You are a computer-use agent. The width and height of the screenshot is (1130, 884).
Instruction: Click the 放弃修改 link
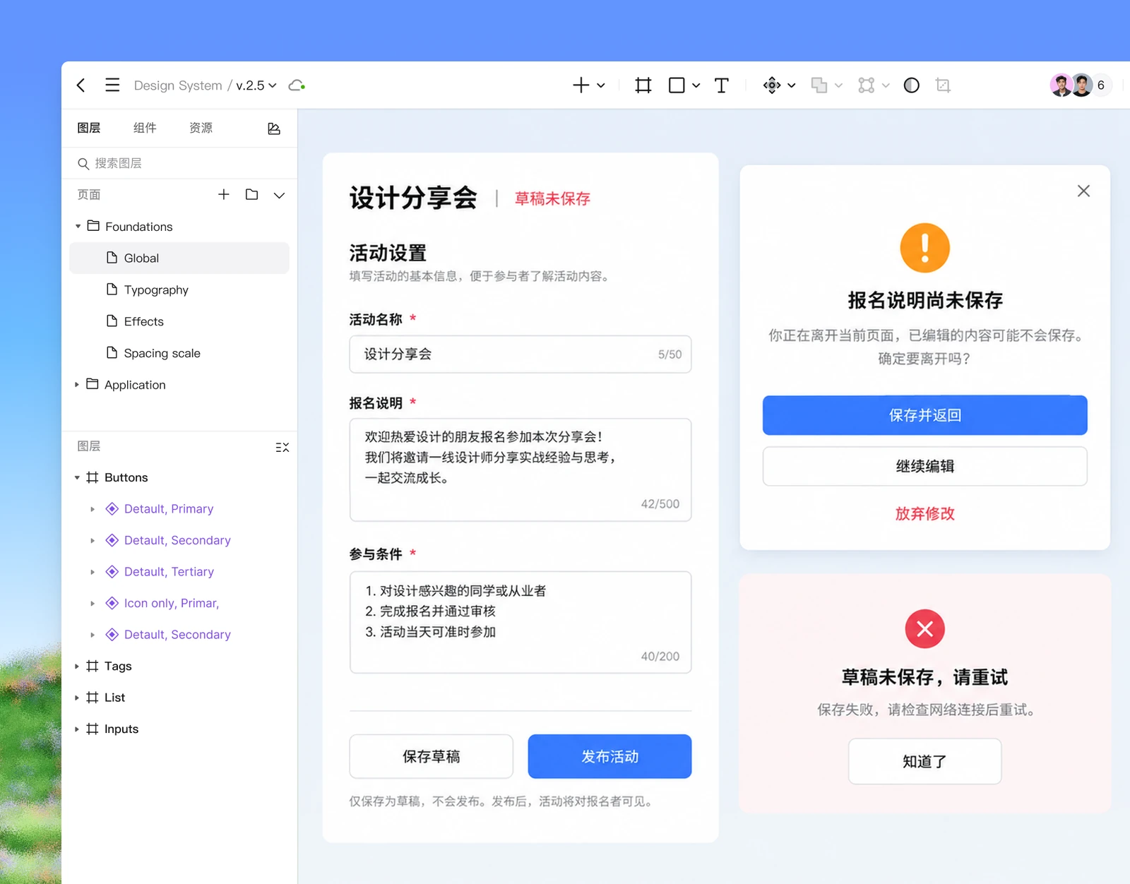pyautogui.click(x=925, y=514)
